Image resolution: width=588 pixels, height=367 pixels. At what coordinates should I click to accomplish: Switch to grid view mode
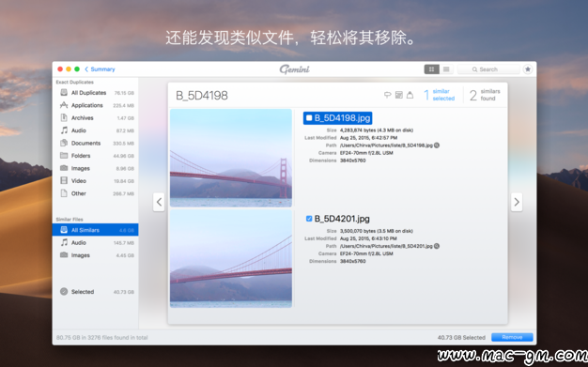(432, 69)
